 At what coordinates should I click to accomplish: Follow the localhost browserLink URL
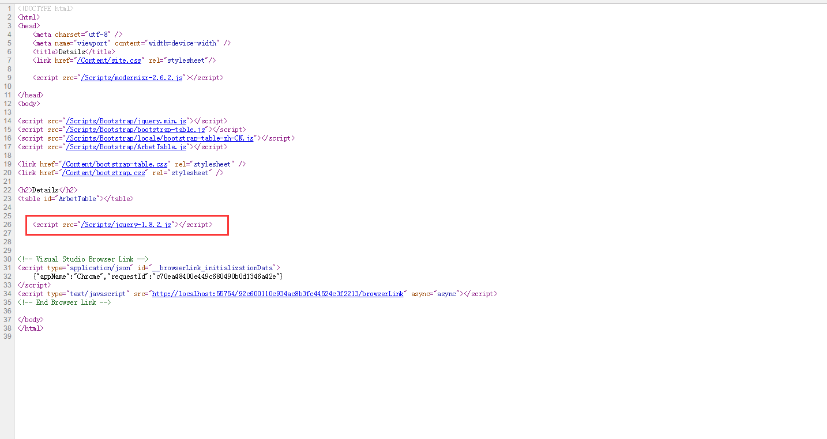pos(277,294)
